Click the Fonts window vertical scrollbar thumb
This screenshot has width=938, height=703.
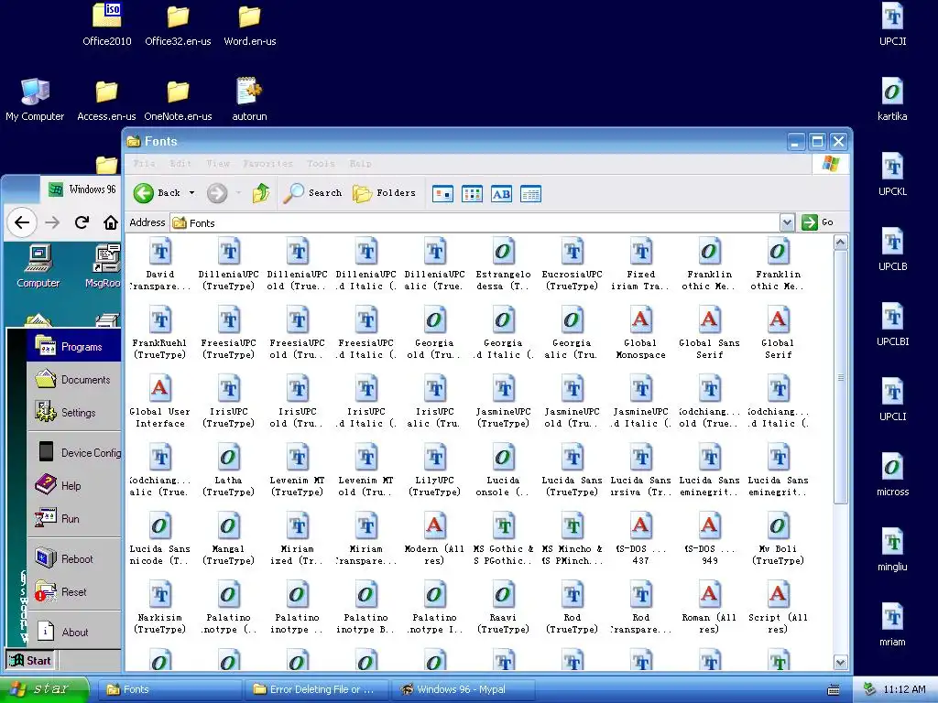841,377
